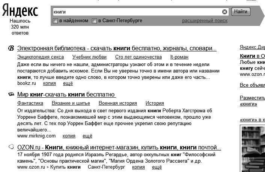The width and height of the screenshot is (265, 172).
Task: Click the Яндекс logo
Action: (20, 10)
